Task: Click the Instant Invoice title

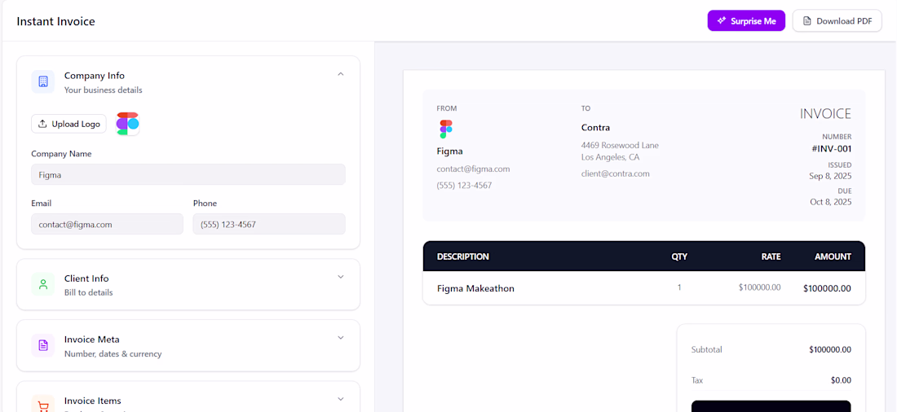Action: click(55, 21)
